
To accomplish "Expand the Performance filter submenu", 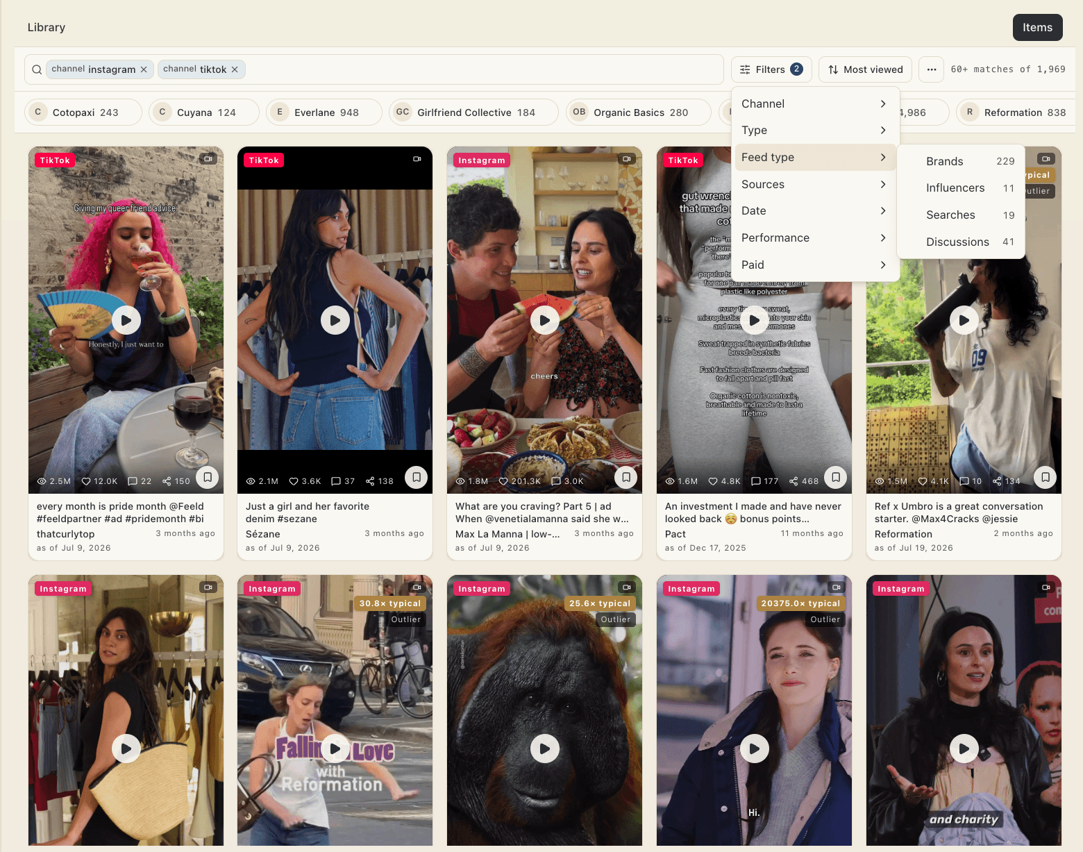I will tap(816, 237).
